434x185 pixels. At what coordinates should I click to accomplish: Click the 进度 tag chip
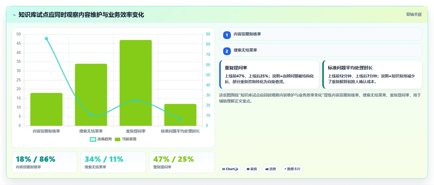[x=270, y=169]
